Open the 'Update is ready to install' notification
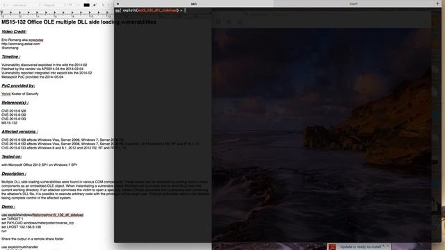Screen dimensions: 445x250 pyautogui.click(x=360, y=247)
